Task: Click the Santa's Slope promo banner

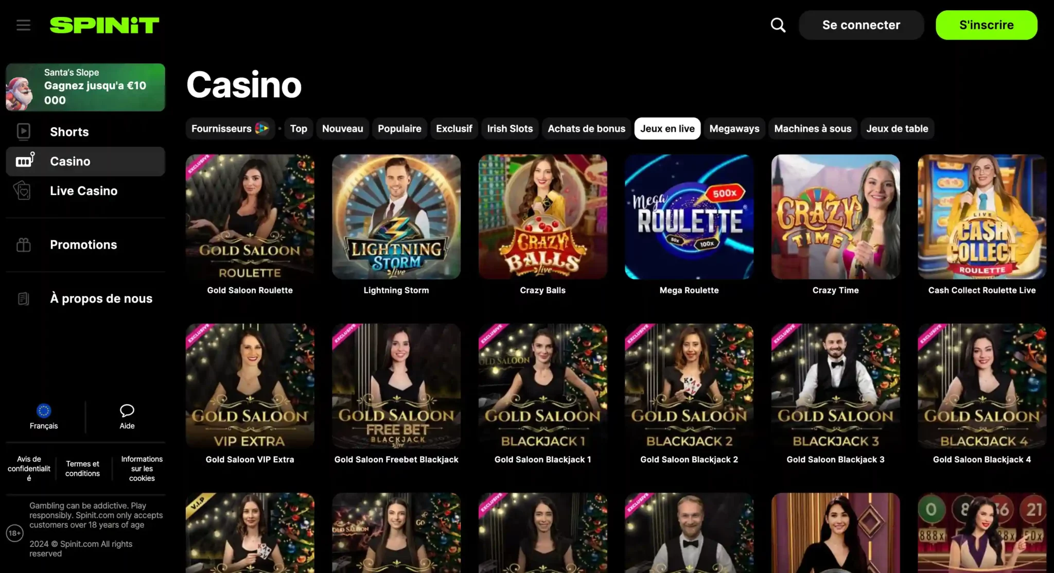Action: click(85, 87)
